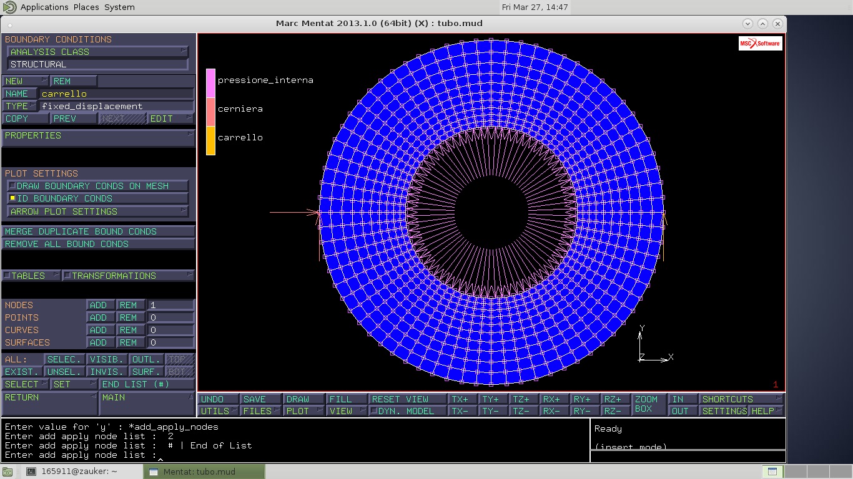
Task: Click the EXIST. all button
Action: point(22,372)
